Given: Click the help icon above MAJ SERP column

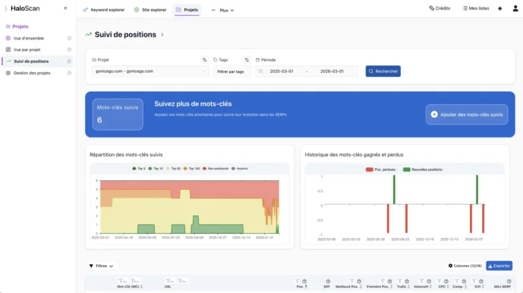Looking at the screenshot, I should (x=509, y=281).
